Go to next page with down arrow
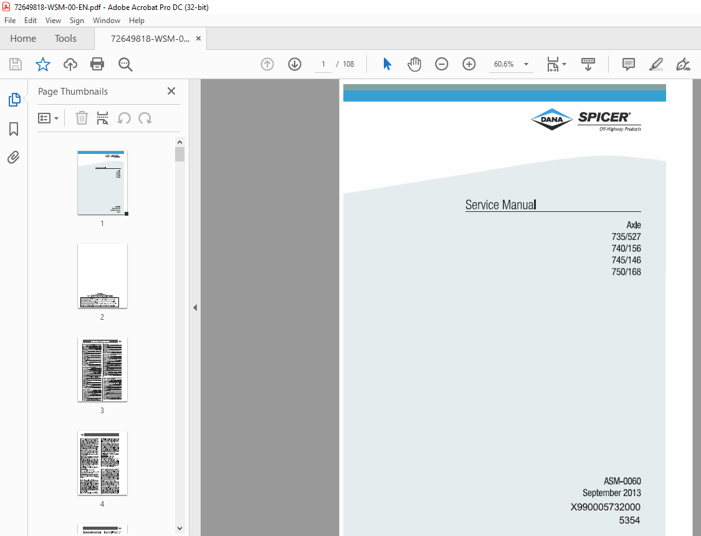701x536 pixels. click(295, 64)
